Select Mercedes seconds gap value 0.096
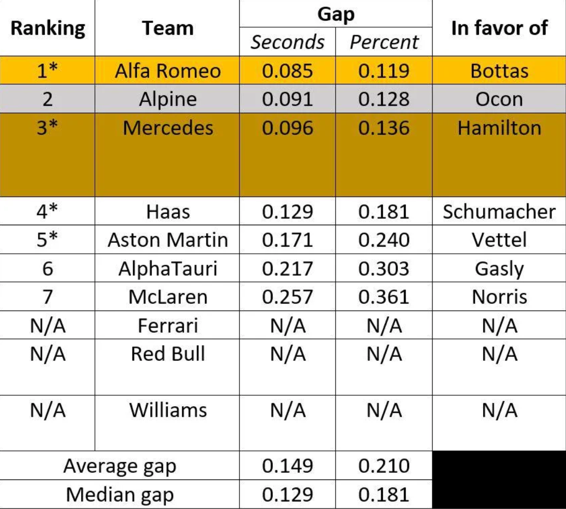566x509 pixels. [x=288, y=128]
